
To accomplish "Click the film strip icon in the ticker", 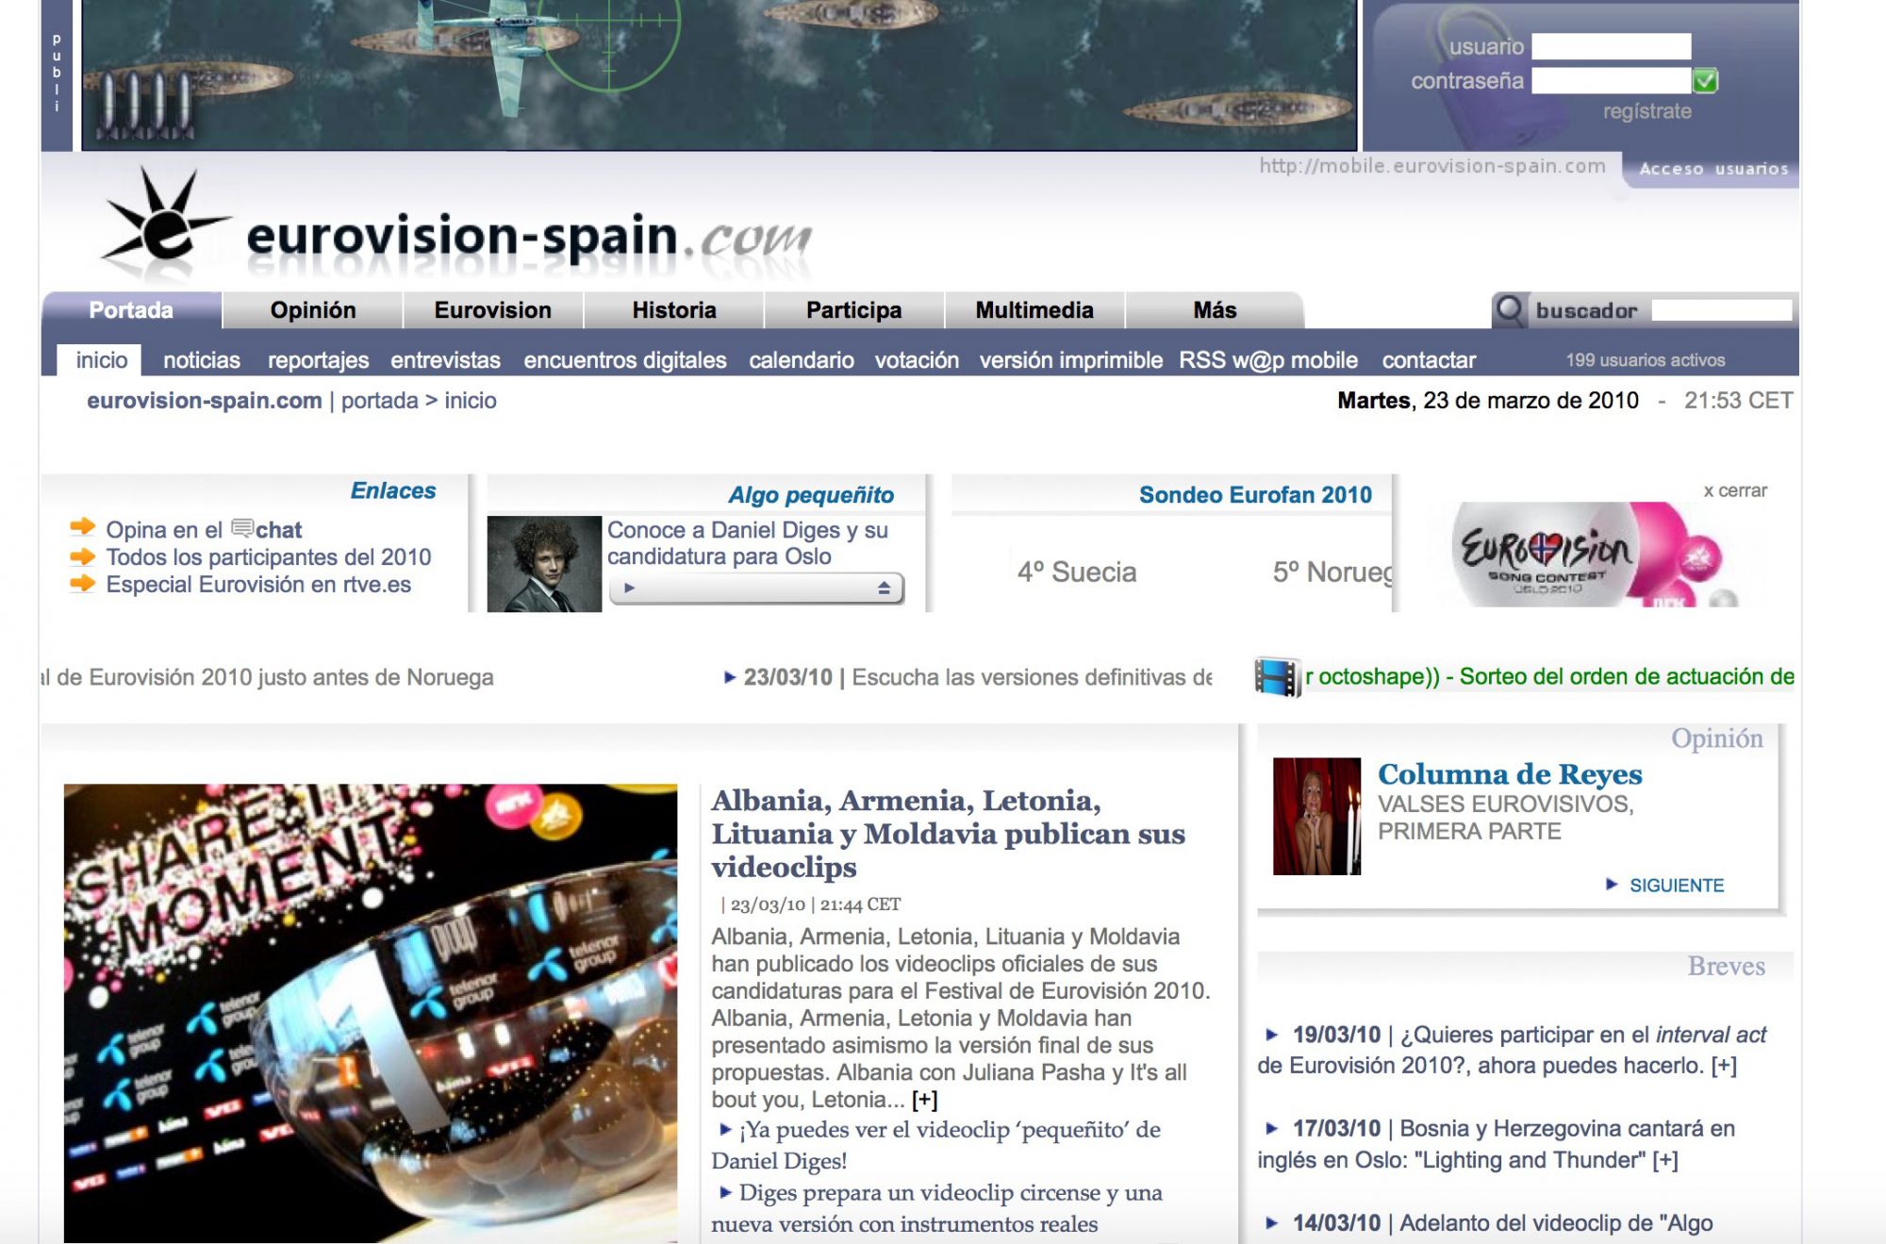I will point(1278,678).
